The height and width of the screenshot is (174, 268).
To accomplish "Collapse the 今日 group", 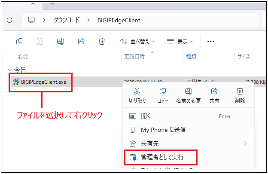I will pyautogui.click(x=9, y=70).
